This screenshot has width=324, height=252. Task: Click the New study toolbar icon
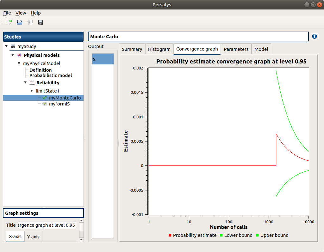9,22
